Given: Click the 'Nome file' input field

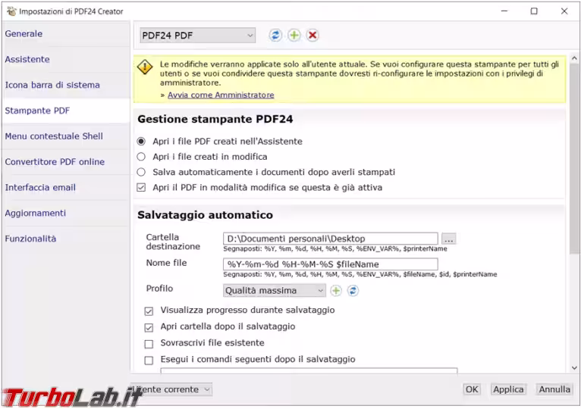Looking at the screenshot, I should coord(331,264).
